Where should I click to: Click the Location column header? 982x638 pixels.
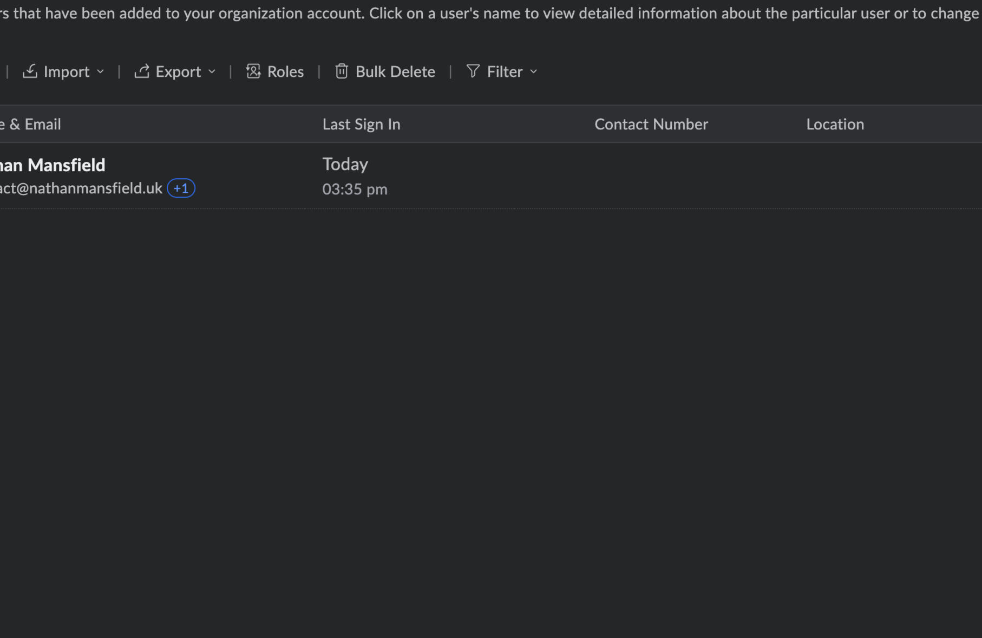pyautogui.click(x=835, y=124)
